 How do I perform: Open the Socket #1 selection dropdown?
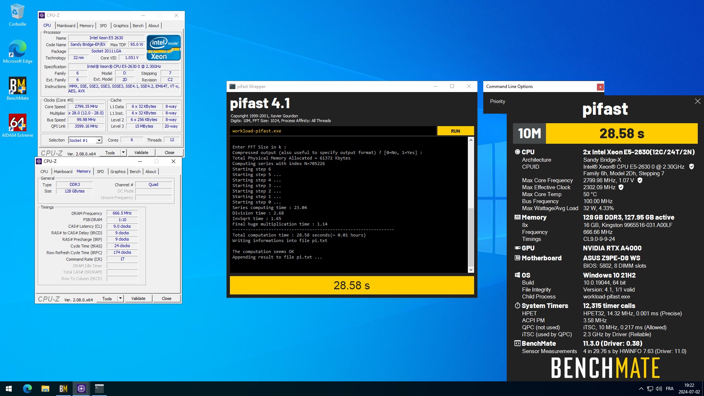tap(99, 140)
